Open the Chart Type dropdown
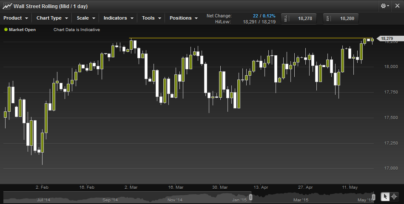This screenshot has width=404, height=204. point(52,18)
